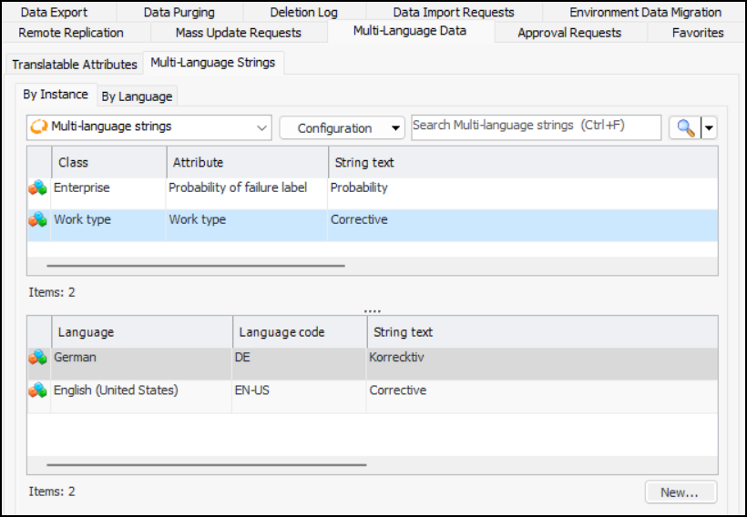Click the German language row icon
This screenshot has width=747, height=517.
(x=37, y=359)
